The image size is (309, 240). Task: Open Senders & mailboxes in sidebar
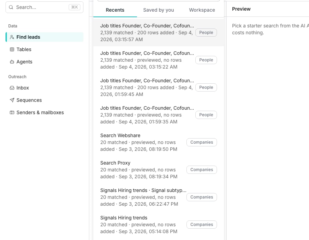[44, 112]
